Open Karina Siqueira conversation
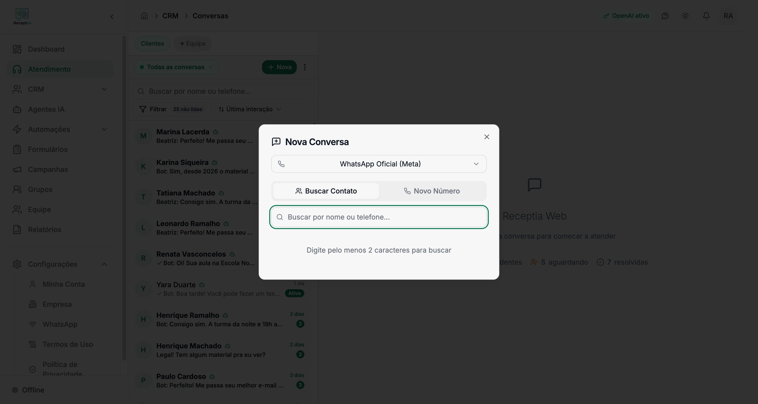758x404 pixels. [x=197, y=167]
